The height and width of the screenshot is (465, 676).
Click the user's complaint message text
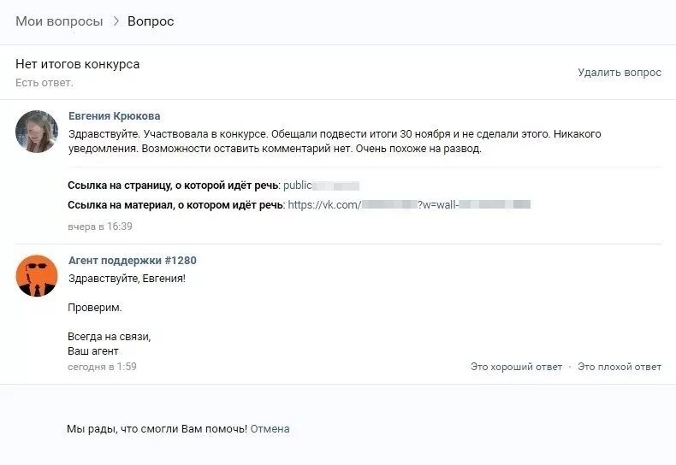pos(334,141)
